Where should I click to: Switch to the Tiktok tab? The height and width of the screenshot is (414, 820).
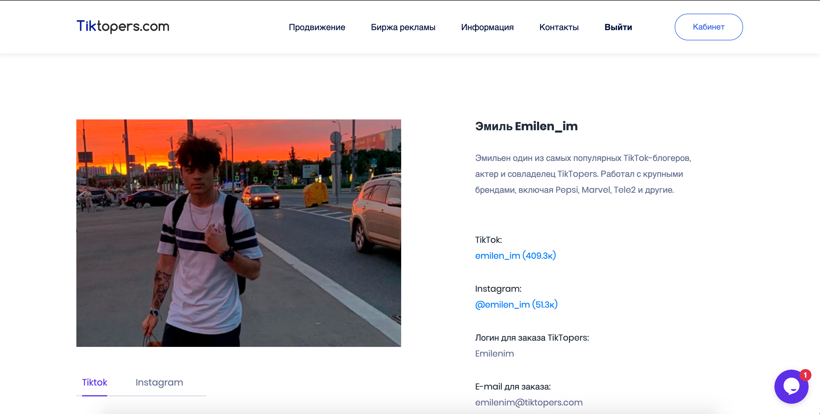[95, 382]
